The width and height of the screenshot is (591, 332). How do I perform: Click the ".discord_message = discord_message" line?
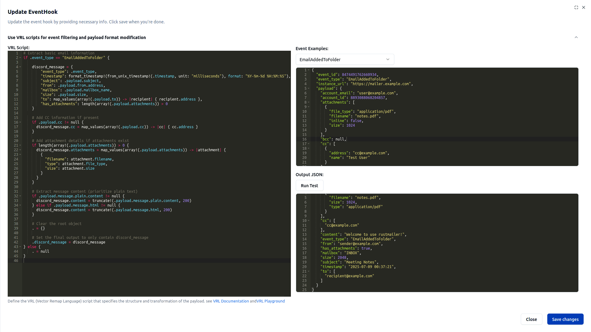pos(69,242)
